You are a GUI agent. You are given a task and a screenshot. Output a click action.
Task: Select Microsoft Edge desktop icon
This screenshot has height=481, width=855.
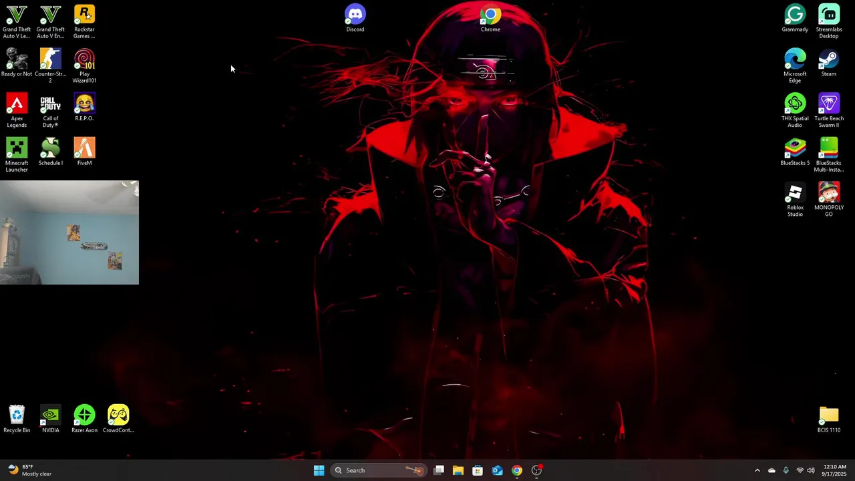[795, 66]
